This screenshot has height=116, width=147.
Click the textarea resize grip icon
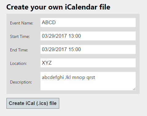(134, 89)
